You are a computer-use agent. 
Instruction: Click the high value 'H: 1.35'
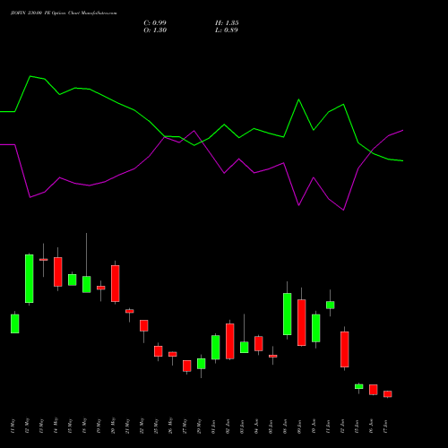(x=227, y=23)
